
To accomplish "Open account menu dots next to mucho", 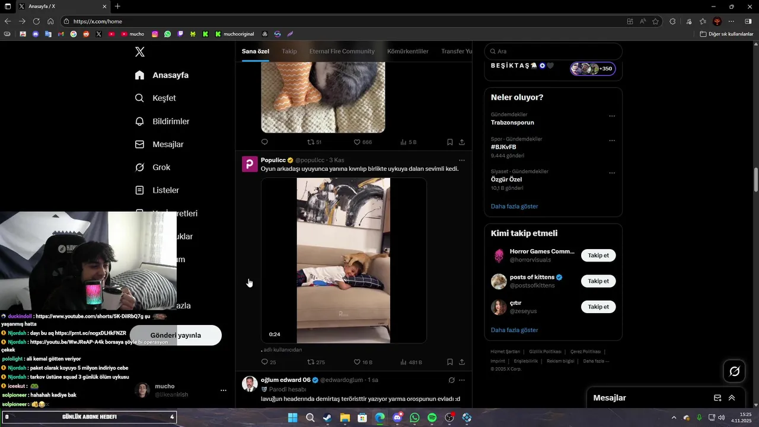I will click(x=224, y=391).
